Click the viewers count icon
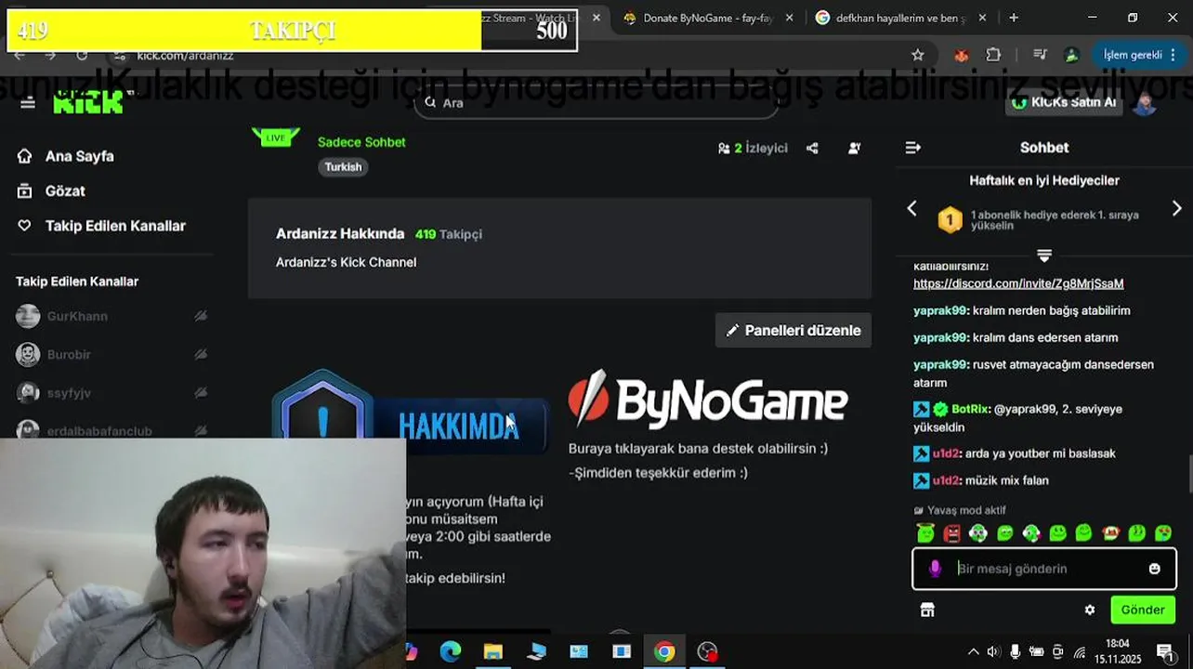The image size is (1193, 669). 724,148
